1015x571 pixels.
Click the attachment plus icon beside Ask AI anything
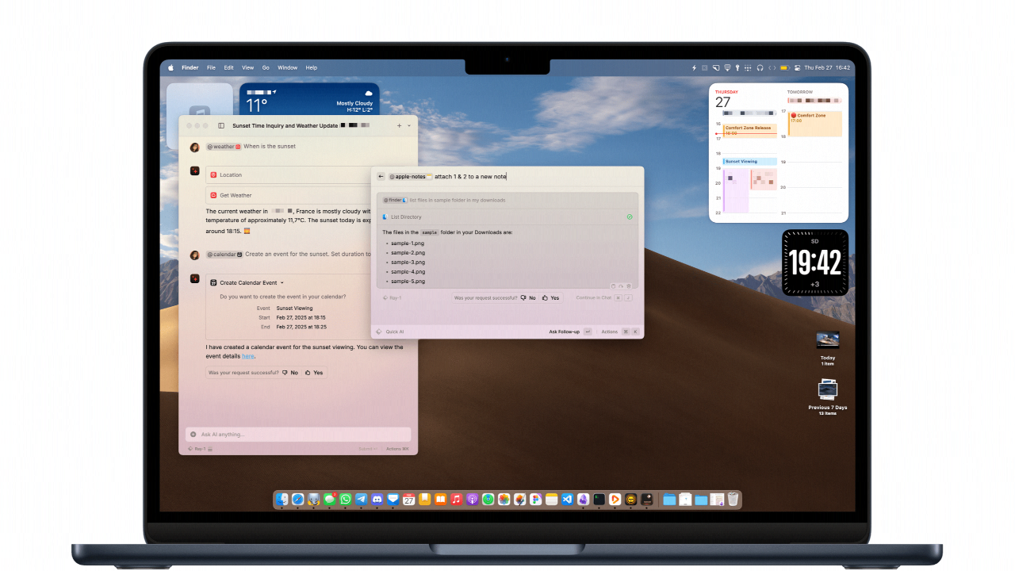click(193, 435)
